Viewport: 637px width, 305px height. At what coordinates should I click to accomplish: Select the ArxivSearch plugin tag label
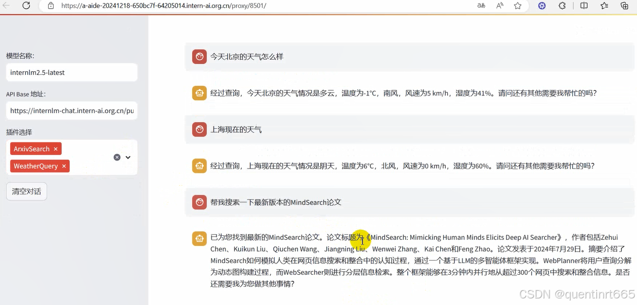click(31, 149)
